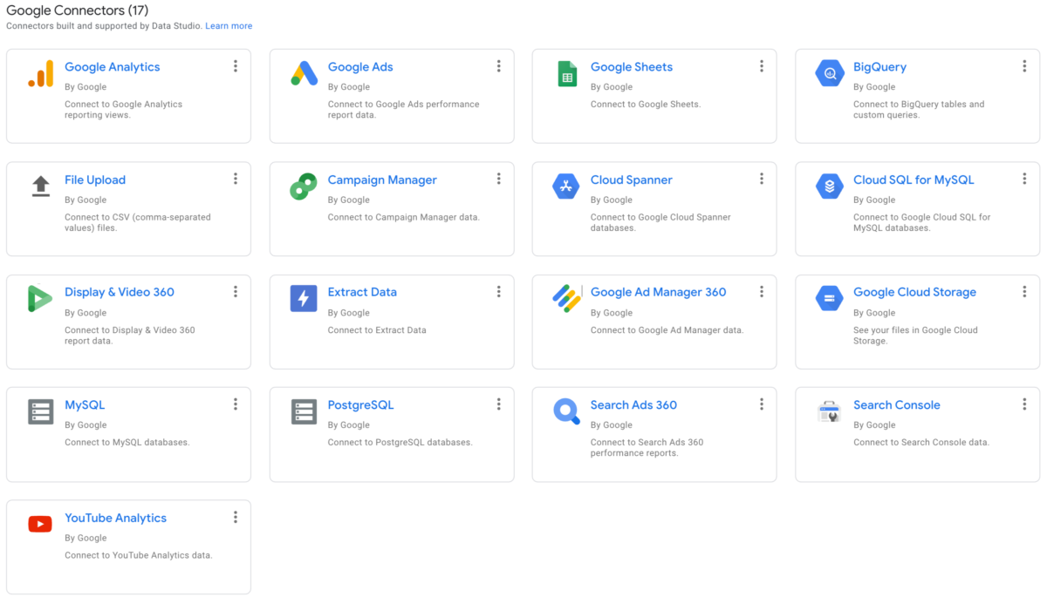Screen dimensions: 1047x604
Task: Open the BigQuery three-dot menu
Action: pyautogui.click(x=1023, y=65)
